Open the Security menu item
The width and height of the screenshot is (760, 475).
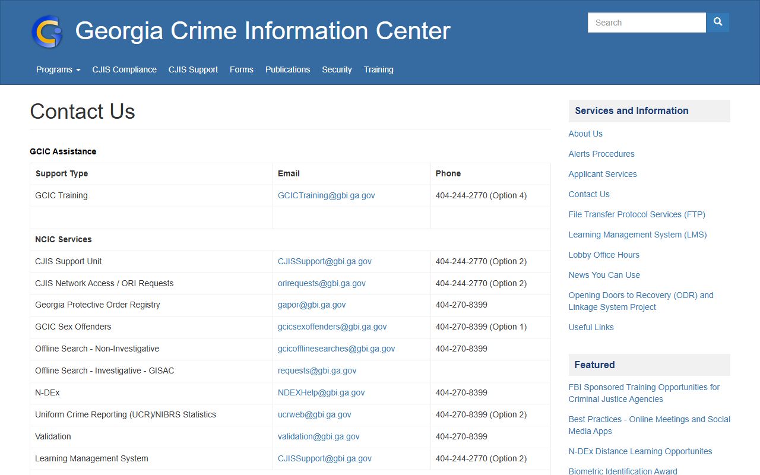click(x=337, y=69)
